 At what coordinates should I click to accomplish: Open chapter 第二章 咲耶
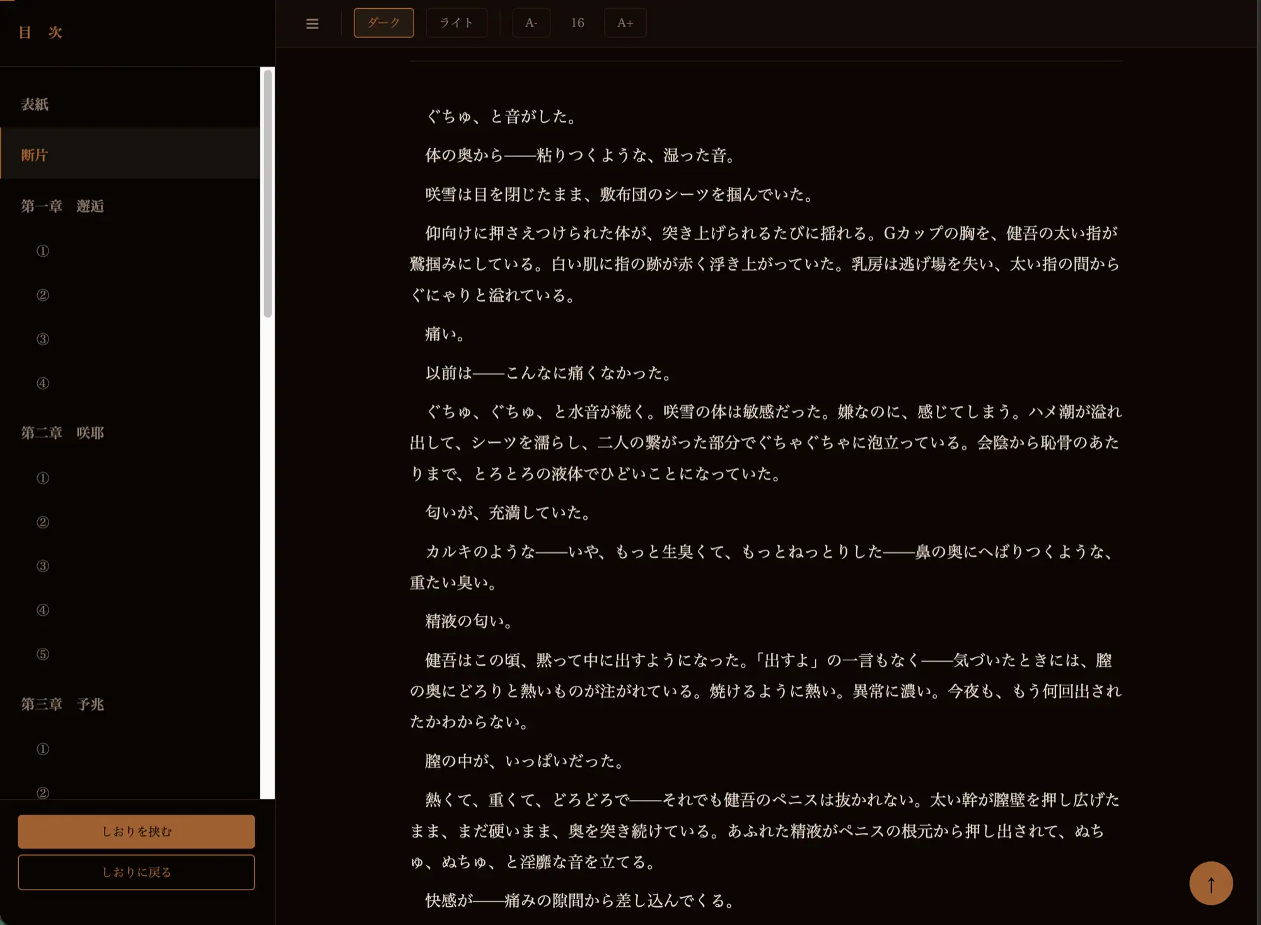click(x=62, y=433)
